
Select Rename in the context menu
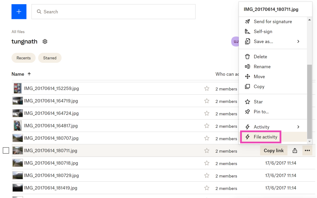tap(262, 67)
